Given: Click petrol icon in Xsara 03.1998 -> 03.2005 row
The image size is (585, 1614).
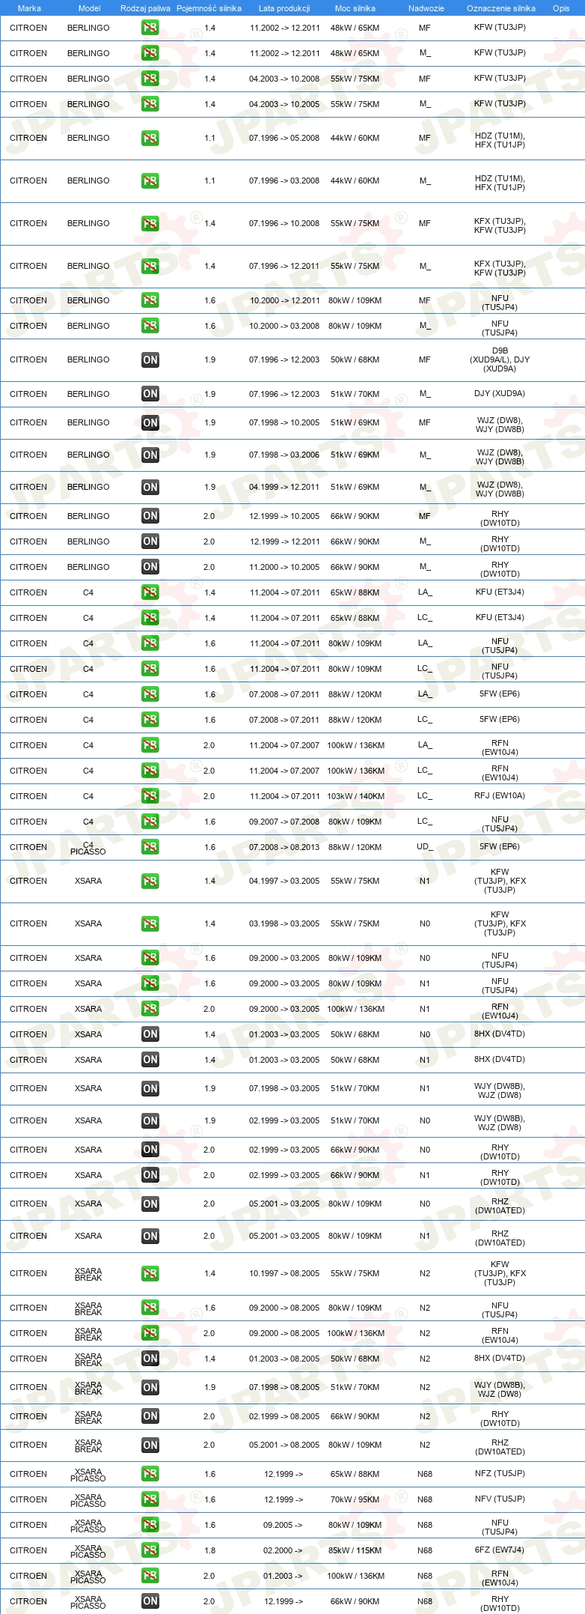Looking at the screenshot, I should [150, 924].
